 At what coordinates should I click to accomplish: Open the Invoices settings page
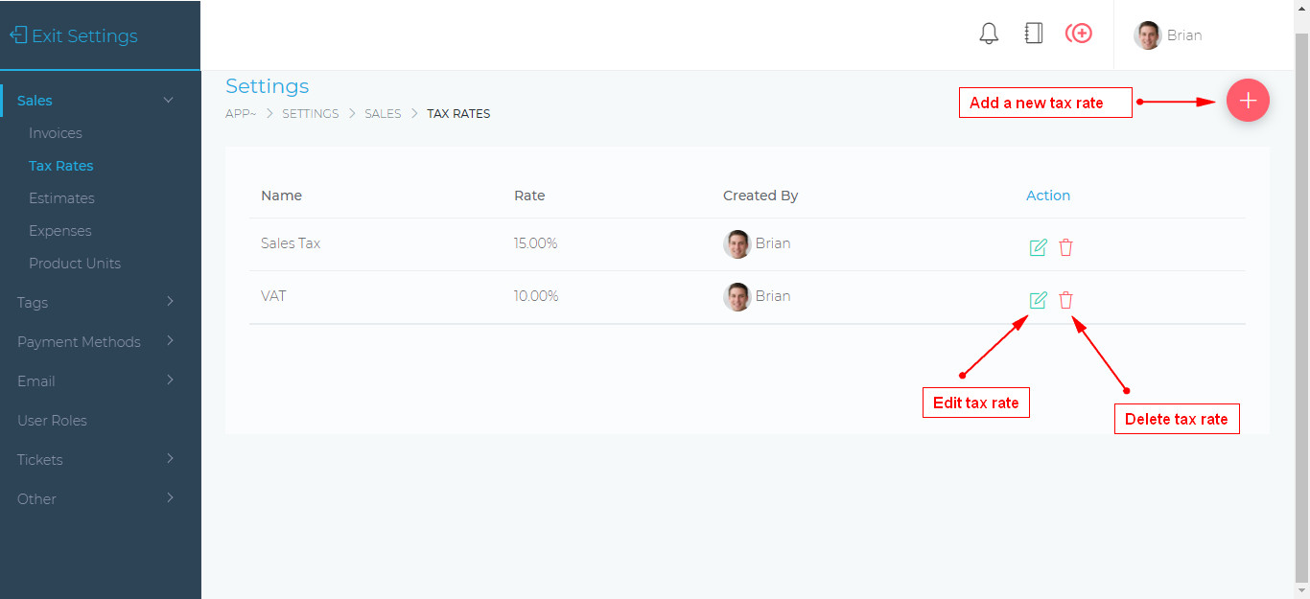click(x=56, y=133)
